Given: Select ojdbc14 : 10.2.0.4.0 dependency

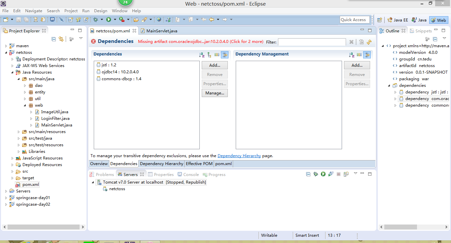Looking at the screenshot, I should click(118, 72).
